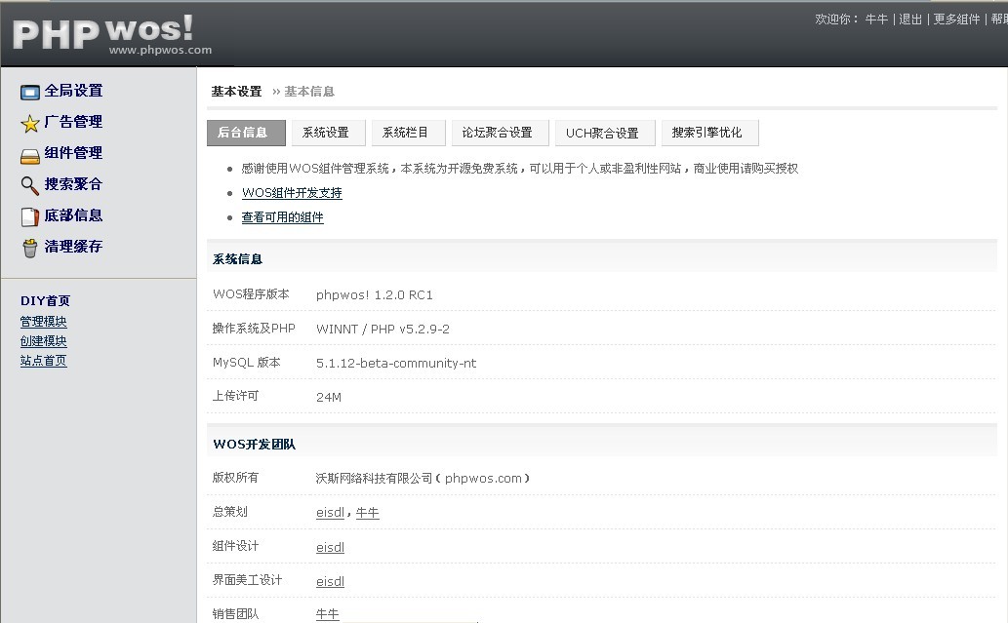Click eisdl link in 界面美工设计 row
Screen dimensions: 1008x623
click(x=330, y=581)
